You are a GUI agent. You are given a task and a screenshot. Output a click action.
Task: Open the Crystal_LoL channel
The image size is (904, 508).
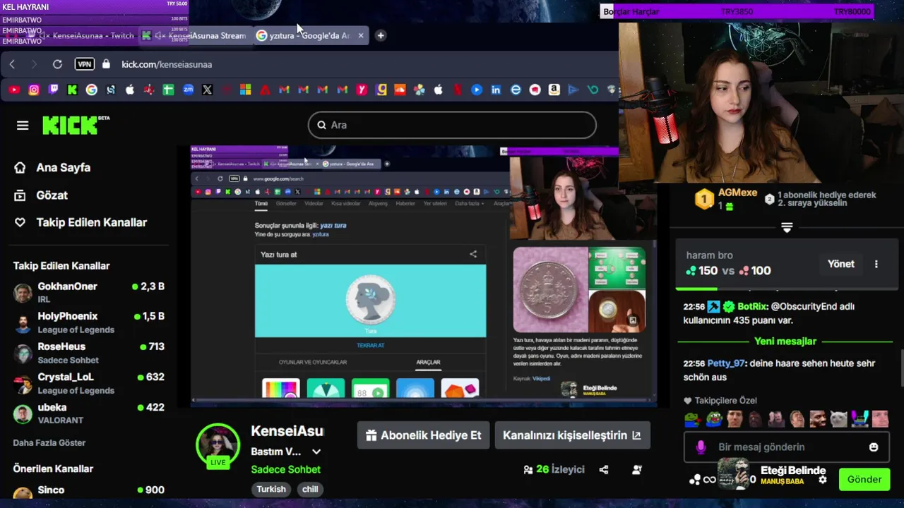click(89, 383)
